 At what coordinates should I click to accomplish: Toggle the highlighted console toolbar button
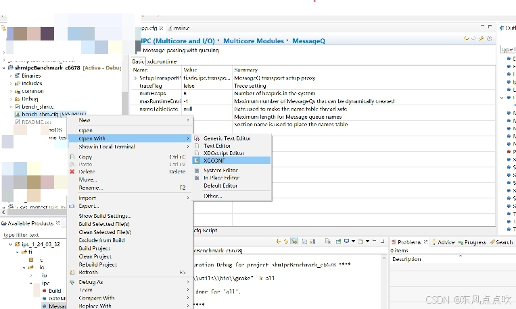coord(294,242)
